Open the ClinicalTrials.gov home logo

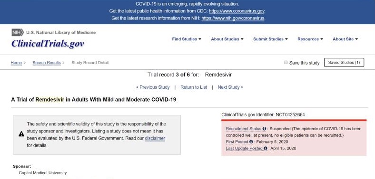48,43
